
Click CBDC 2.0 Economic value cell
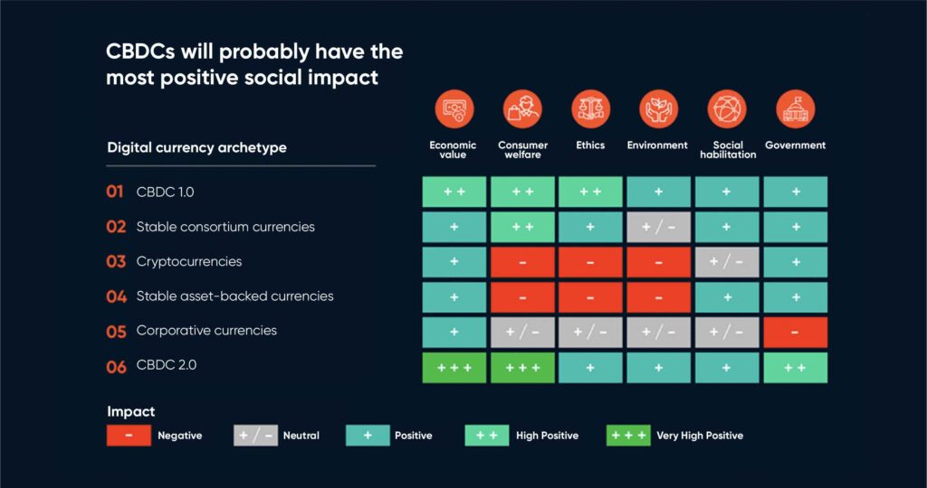coord(454,368)
